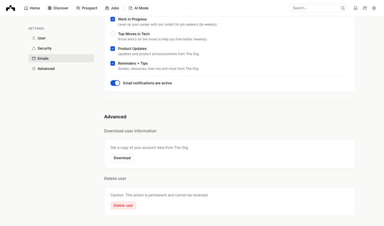Open notifications bell icon
This screenshot has height=226, width=384.
tap(356, 8)
